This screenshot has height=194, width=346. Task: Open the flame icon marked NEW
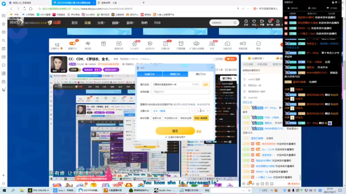click(x=135, y=44)
